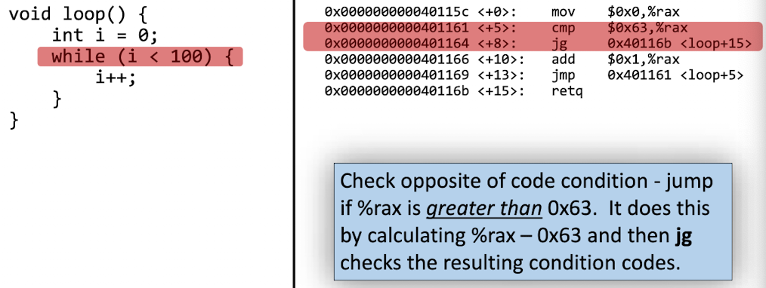Click the void loop() function declaration

click(78, 14)
